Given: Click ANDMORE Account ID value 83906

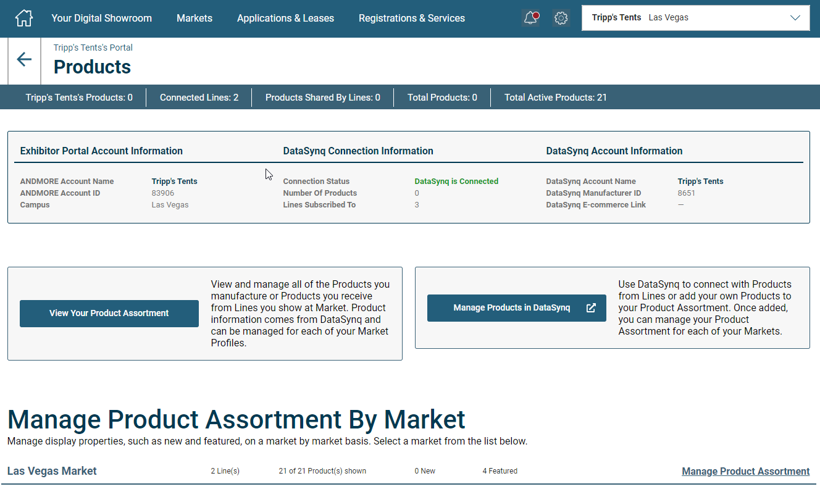Looking at the screenshot, I should tap(163, 193).
